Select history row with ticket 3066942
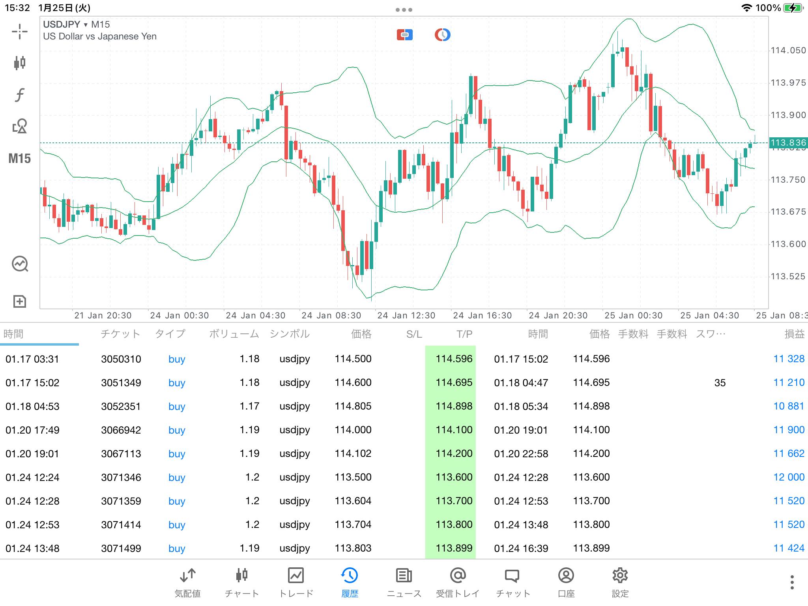Image resolution: width=808 pixels, height=606 pixels. (x=121, y=430)
